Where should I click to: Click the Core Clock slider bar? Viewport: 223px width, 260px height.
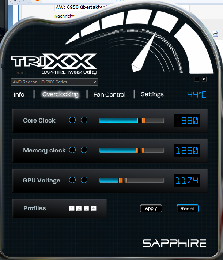(x=132, y=120)
